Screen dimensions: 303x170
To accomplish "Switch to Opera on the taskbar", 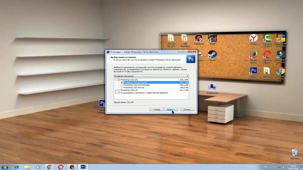I will pos(61,167).
